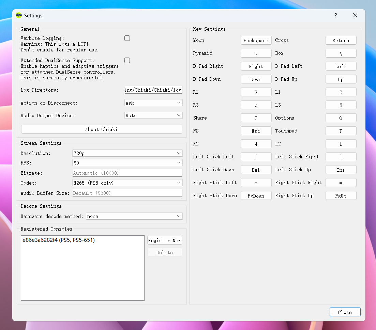Toggle Extended DualSense Support checkbox
The width and height of the screenshot is (376, 330).
click(x=127, y=60)
